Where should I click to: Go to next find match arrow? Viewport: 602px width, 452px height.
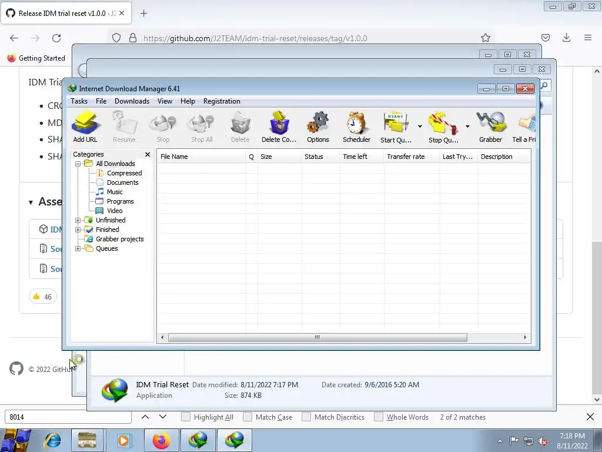[x=163, y=417]
